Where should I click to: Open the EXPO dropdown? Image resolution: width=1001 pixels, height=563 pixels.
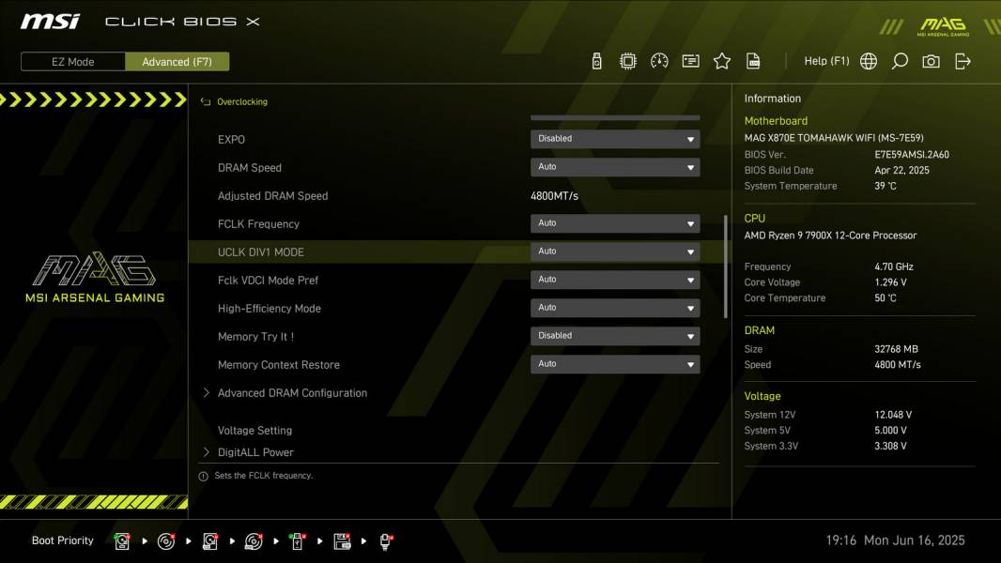tap(615, 139)
